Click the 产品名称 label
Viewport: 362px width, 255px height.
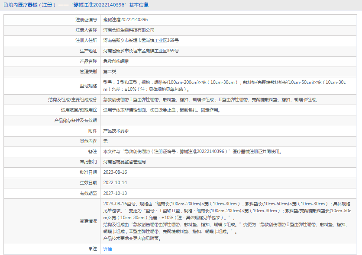pyautogui.click(x=88, y=61)
